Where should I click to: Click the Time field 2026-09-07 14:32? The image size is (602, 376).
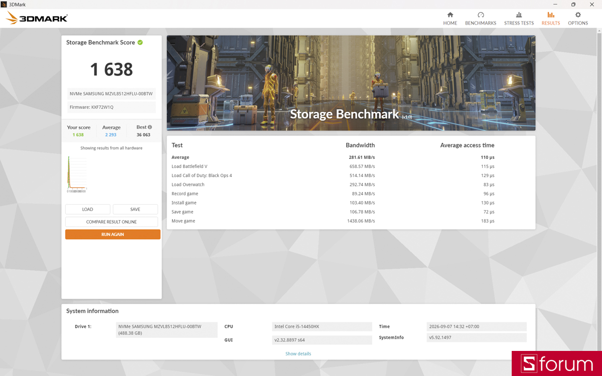coord(477,327)
